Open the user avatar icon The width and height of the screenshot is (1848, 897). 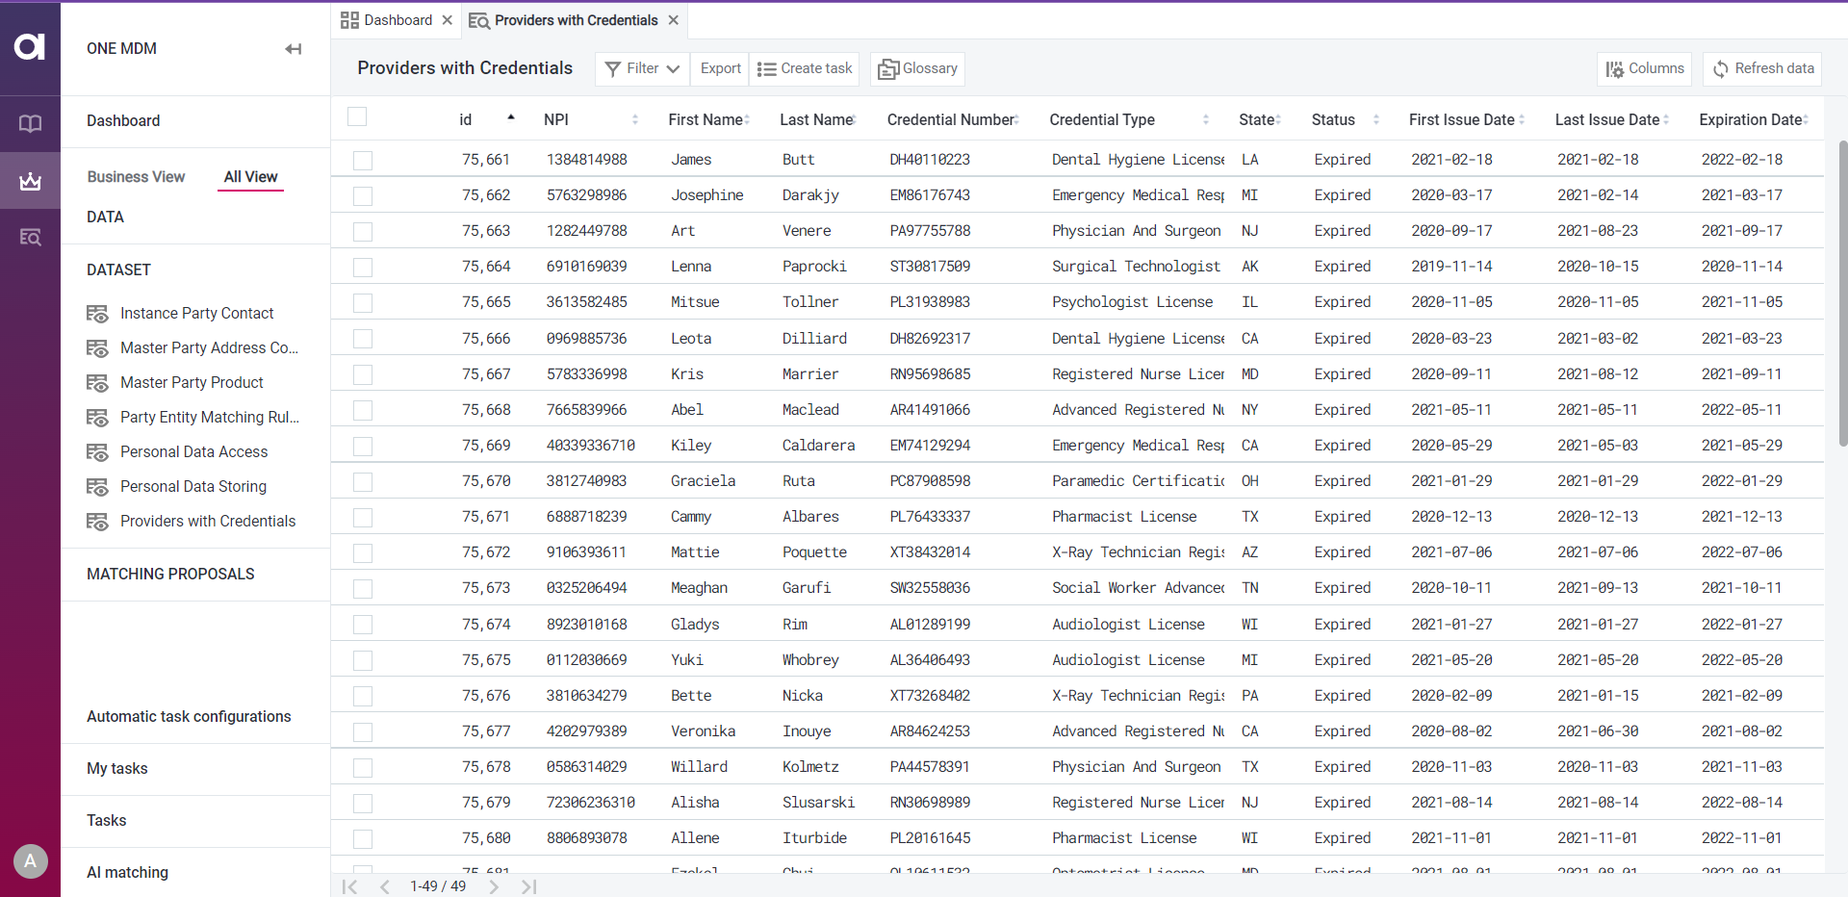coord(30,860)
